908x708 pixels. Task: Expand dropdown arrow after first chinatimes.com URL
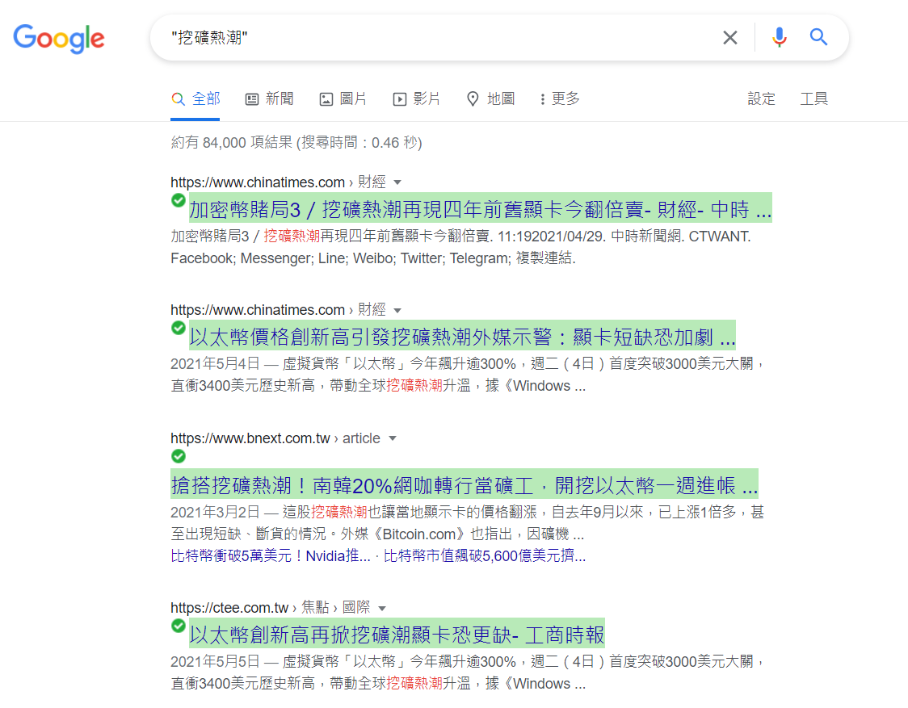[x=397, y=182]
